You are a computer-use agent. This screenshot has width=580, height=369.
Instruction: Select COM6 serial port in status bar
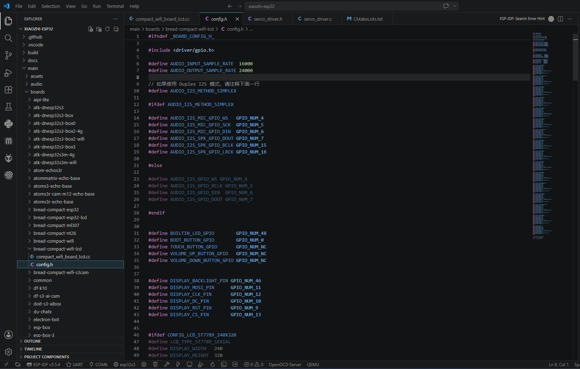(98, 364)
